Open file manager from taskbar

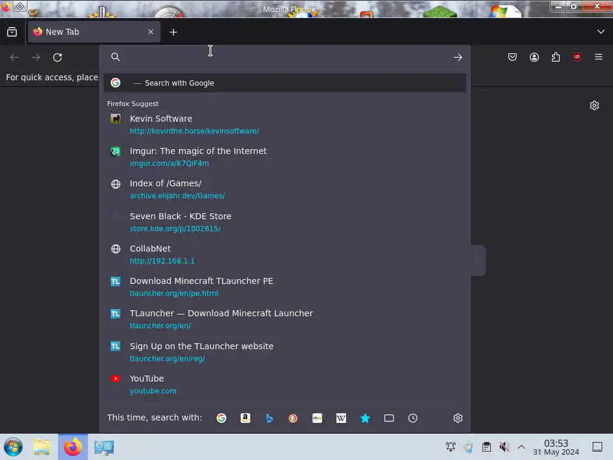[42, 447]
